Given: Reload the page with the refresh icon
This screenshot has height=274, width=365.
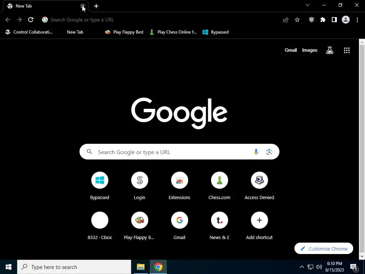Looking at the screenshot, I should point(31,20).
